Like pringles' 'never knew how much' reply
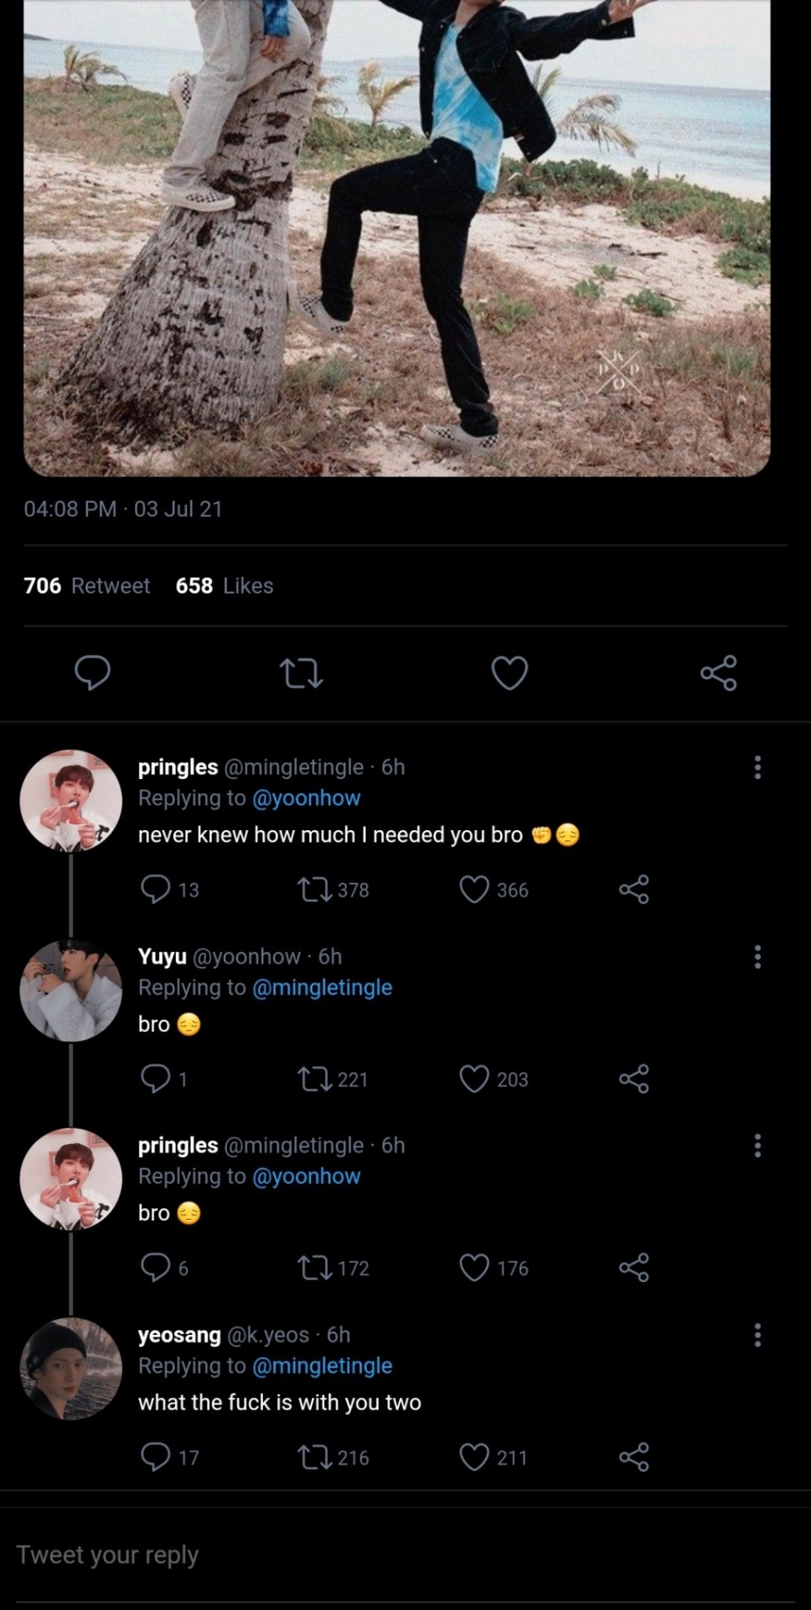This screenshot has height=1610, width=811. click(x=474, y=890)
